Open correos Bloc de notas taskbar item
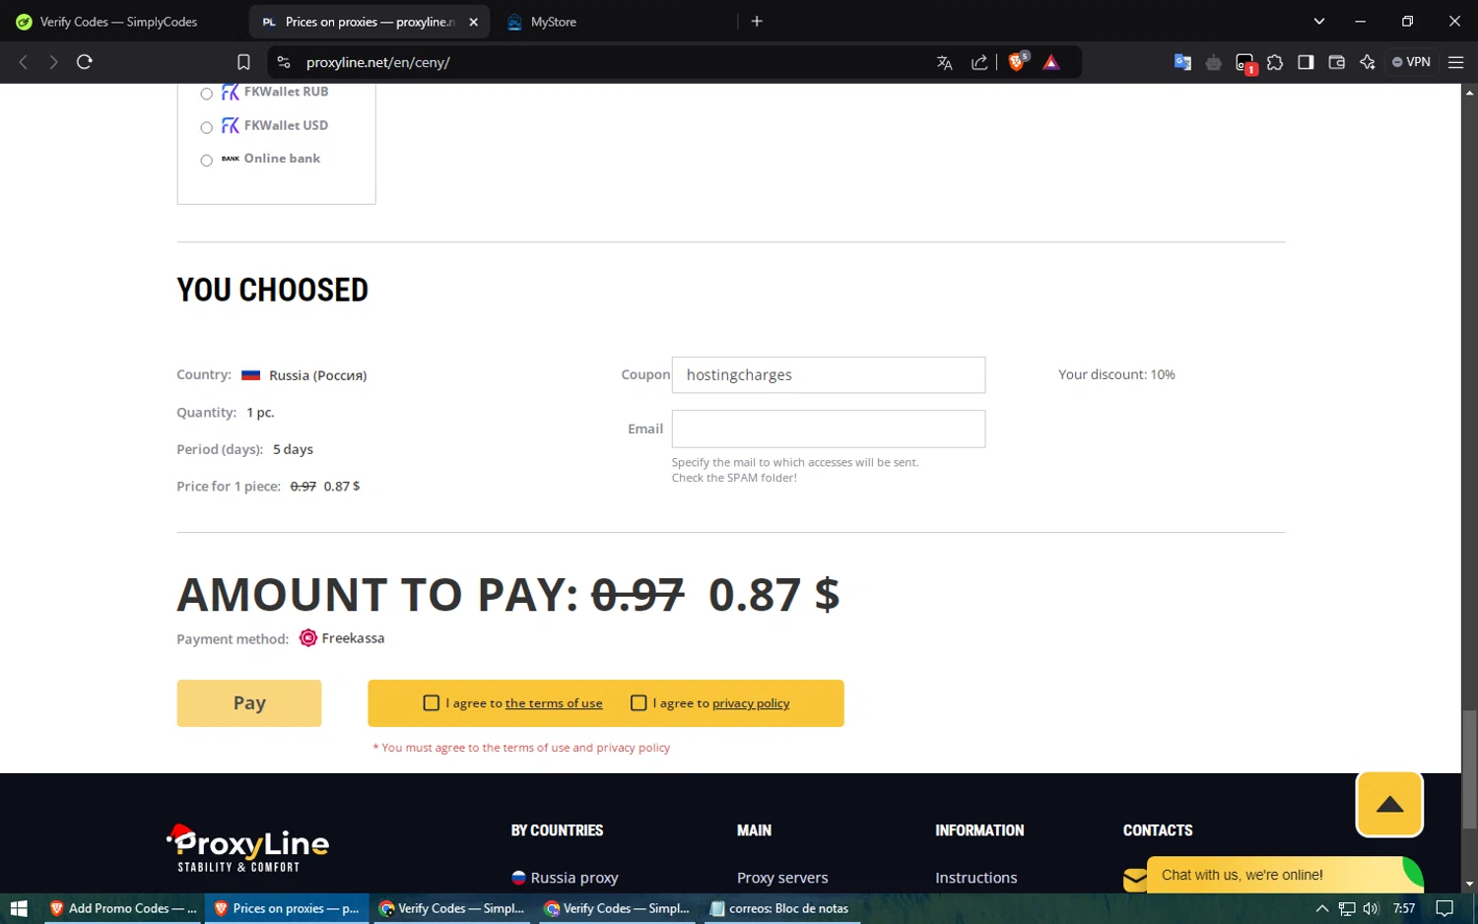Image resolution: width=1478 pixels, height=924 pixels. 780,908
